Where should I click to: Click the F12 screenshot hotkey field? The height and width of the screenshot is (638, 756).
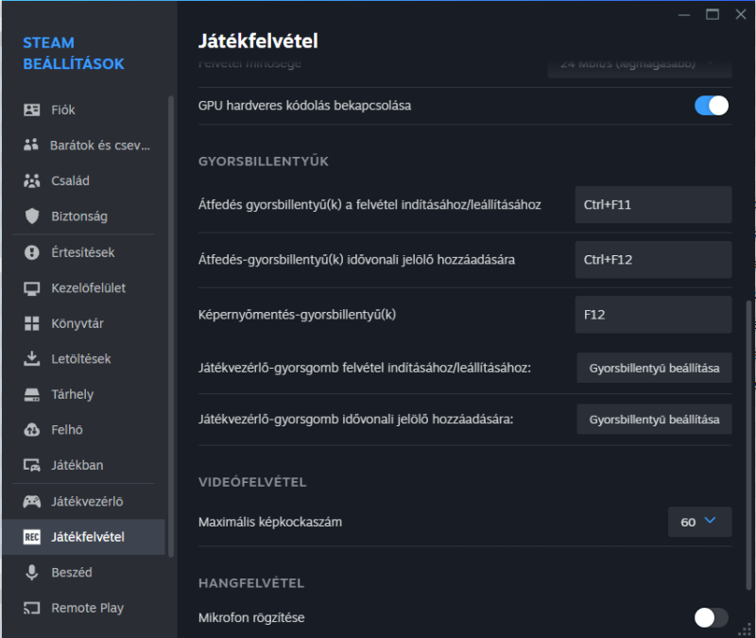point(653,315)
